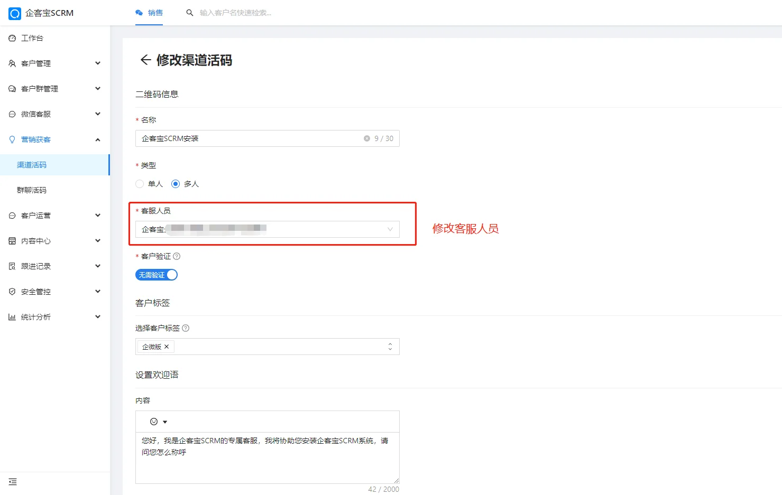This screenshot has height=495, width=782.
Task: Expand the 微信客服 menu chevron
Action: tap(98, 114)
